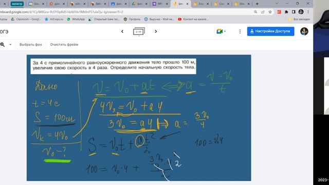This screenshot has height=185, width=329.
Task: Click the Jamboard zoom magnifier icon
Action: (x=3, y=45)
